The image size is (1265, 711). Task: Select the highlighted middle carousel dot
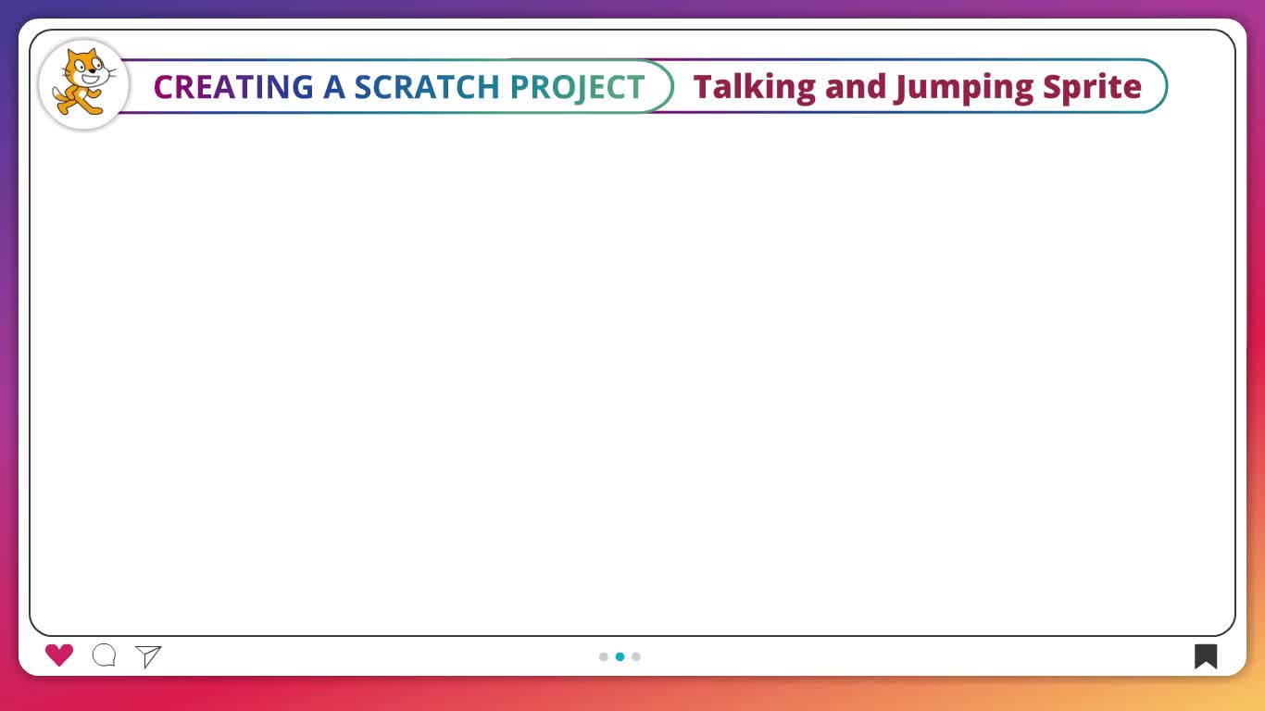pyautogui.click(x=620, y=656)
